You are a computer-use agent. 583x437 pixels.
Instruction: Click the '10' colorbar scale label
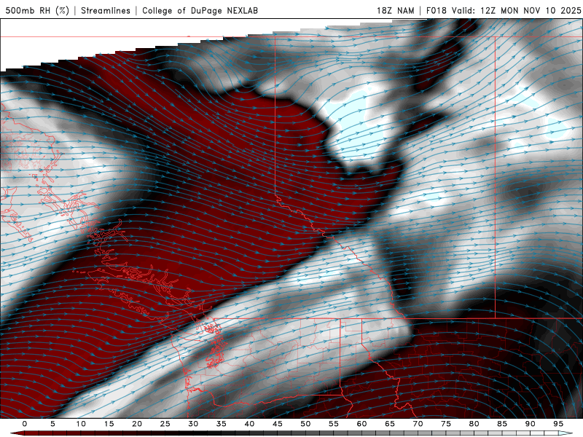click(x=81, y=424)
